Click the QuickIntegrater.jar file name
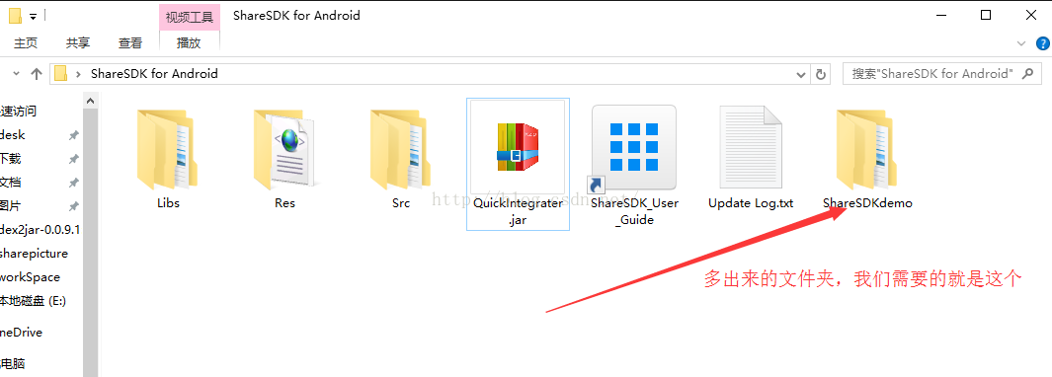Viewport: 1052px width, 377px height. [x=518, y=210]
